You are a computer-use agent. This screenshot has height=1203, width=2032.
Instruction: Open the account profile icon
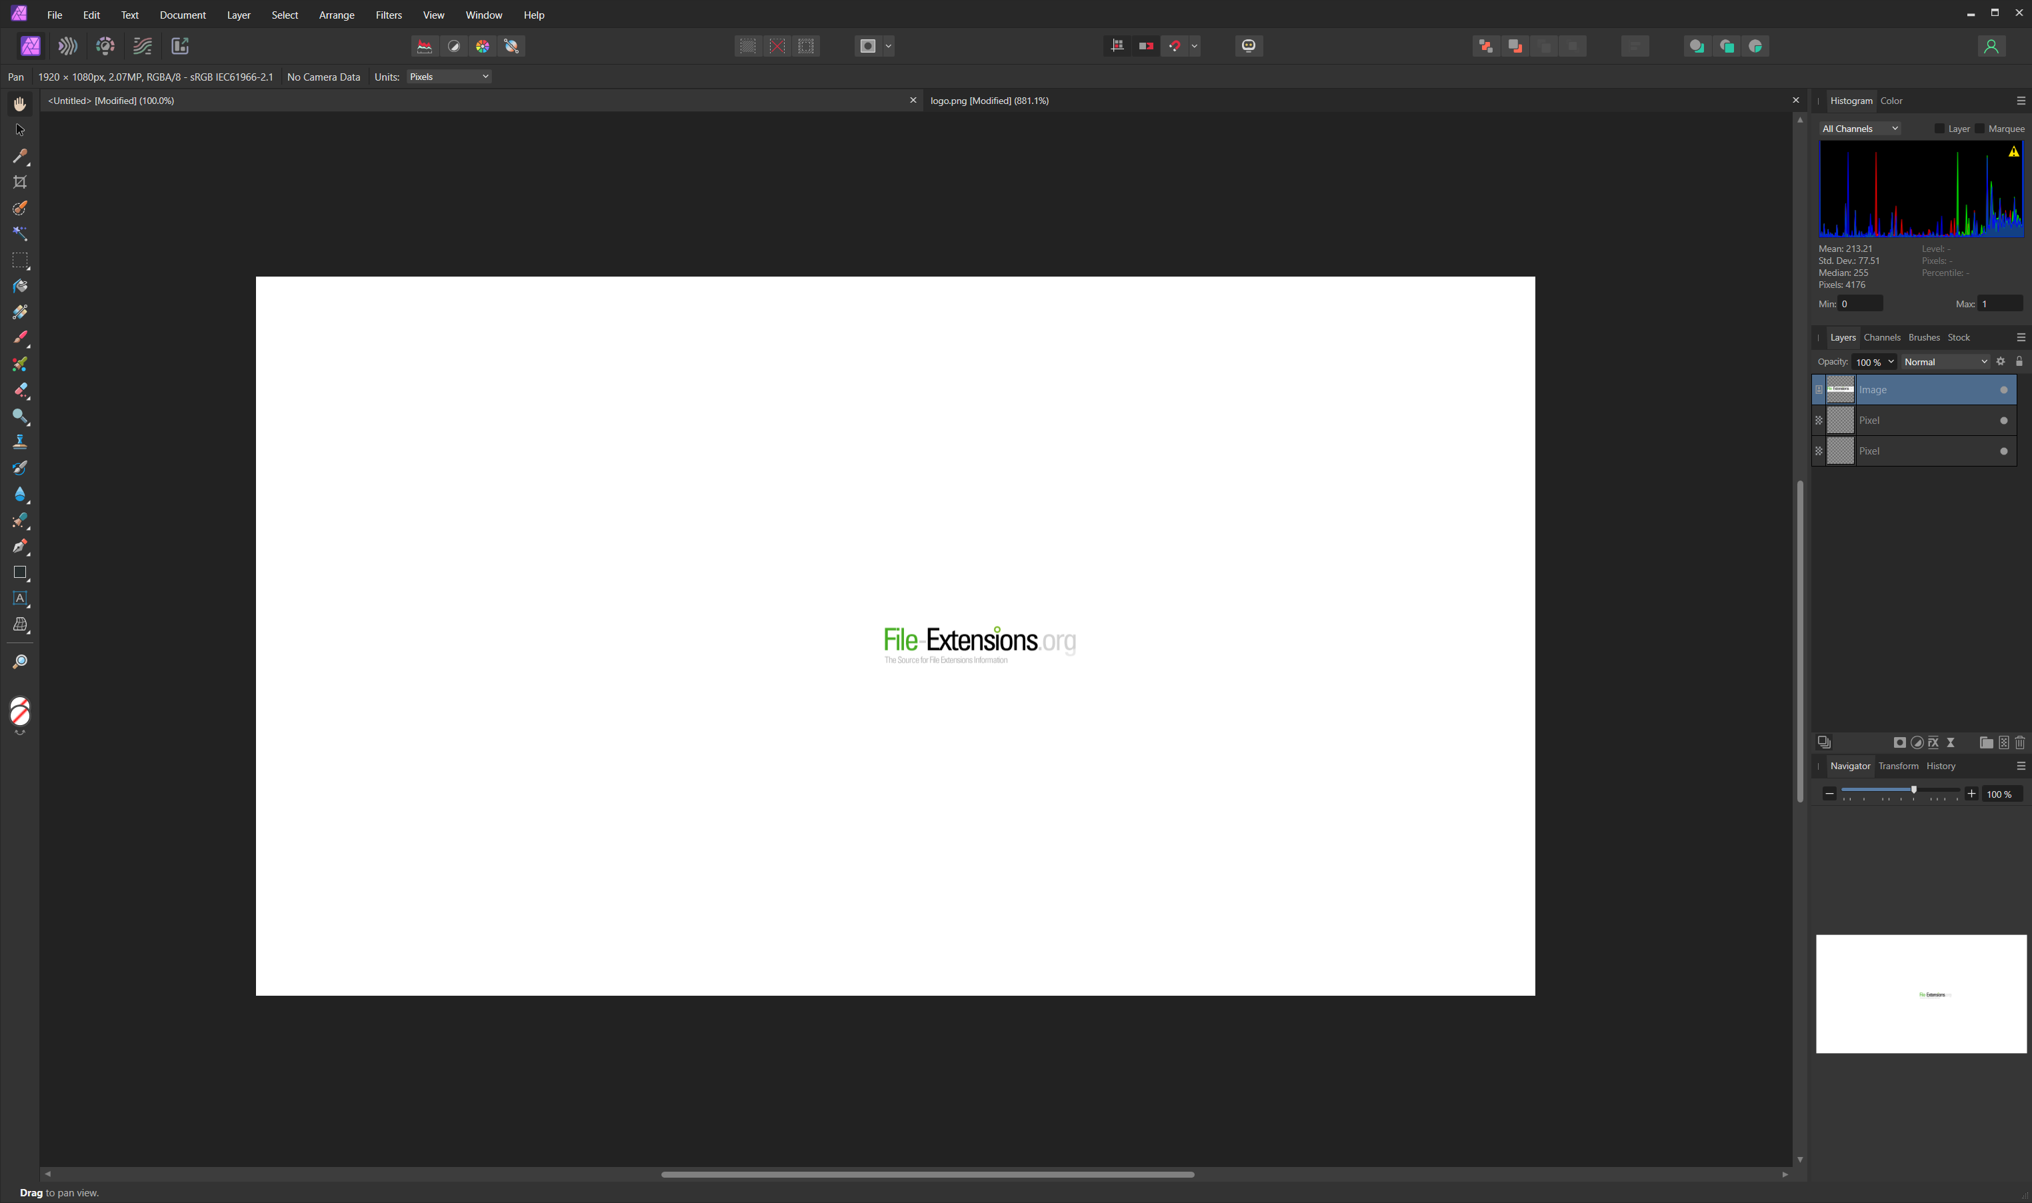point(1991,46)
